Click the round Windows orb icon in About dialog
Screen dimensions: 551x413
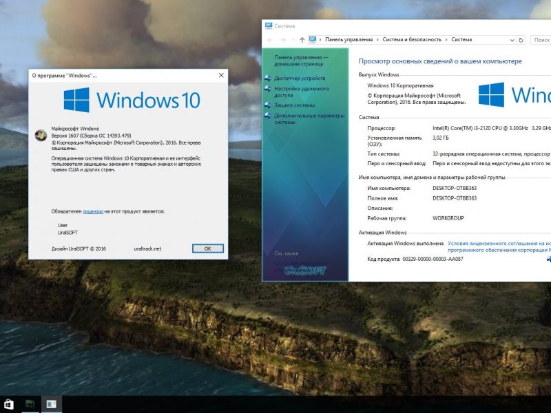tap(41, 135)
